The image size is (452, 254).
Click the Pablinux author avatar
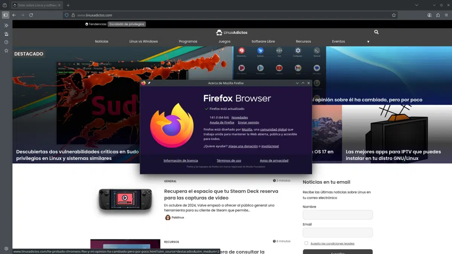pyautogui.click(x=168, y=217)
